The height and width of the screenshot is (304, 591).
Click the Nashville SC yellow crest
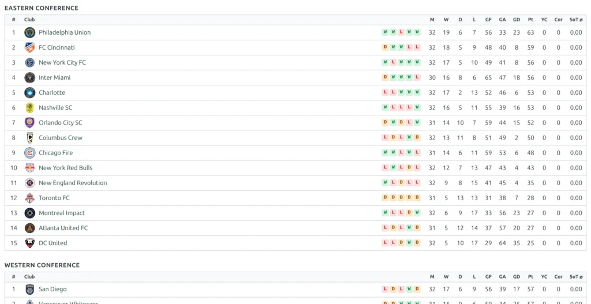click(30, 108)
